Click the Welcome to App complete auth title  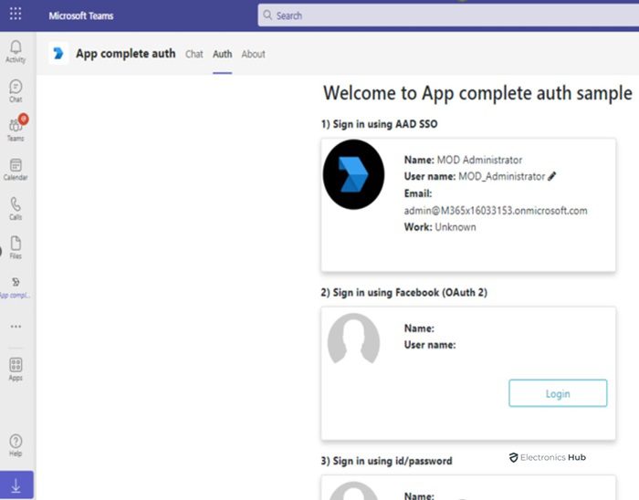pos(477,93)
